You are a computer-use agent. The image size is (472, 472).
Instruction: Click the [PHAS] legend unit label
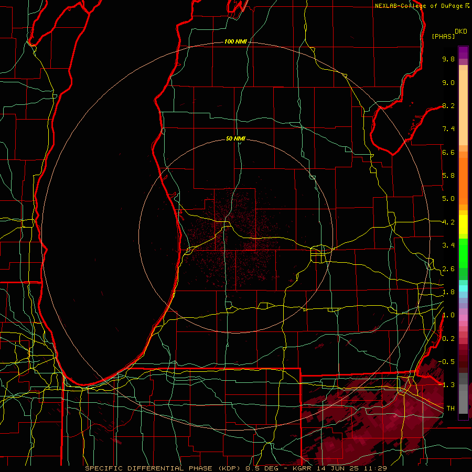(x=443, y=36)
